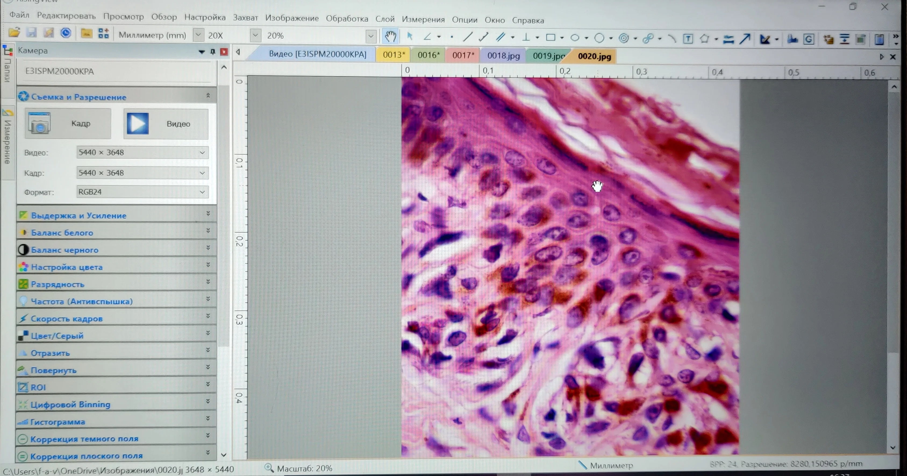Viewport: 907px width, 476px height.
Task: Open the Видео resolution dropdown
Action: (x=202, y=152)
